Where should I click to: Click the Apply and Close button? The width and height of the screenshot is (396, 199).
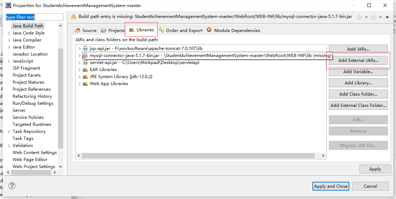pos(331,186)
